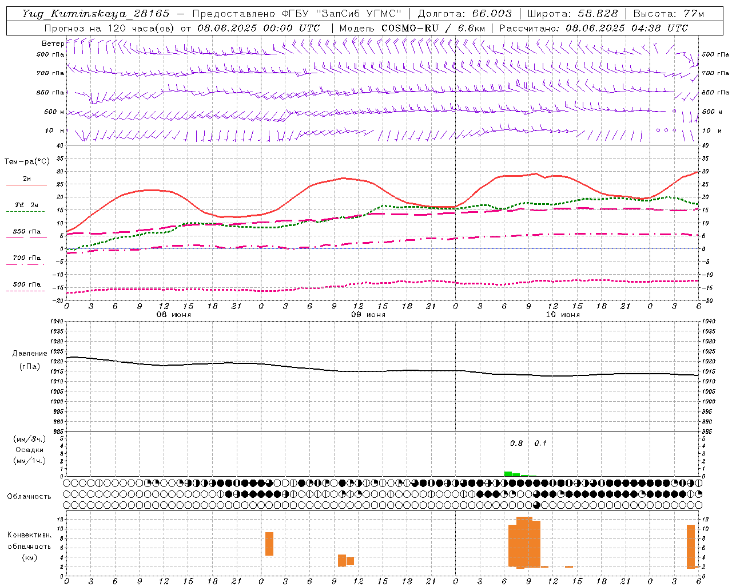
Task: Click the 09 июня date label
Action: [368, 315]
